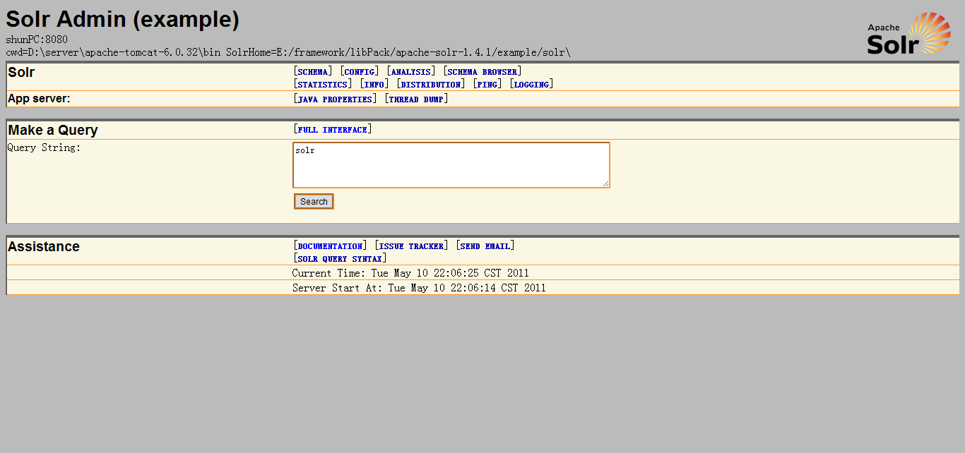Select the 'Server Start At' text line
Image resolution: width=965 pixels, height=453 pixels.
[419, 288]
